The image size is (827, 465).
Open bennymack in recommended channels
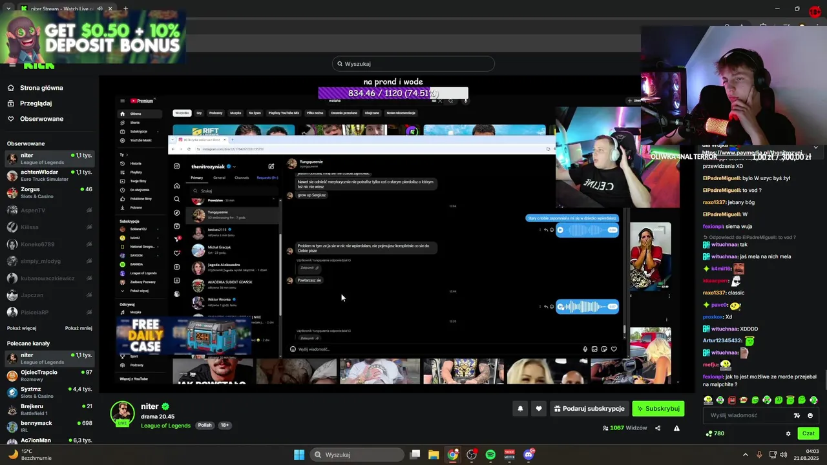[49, 426]
